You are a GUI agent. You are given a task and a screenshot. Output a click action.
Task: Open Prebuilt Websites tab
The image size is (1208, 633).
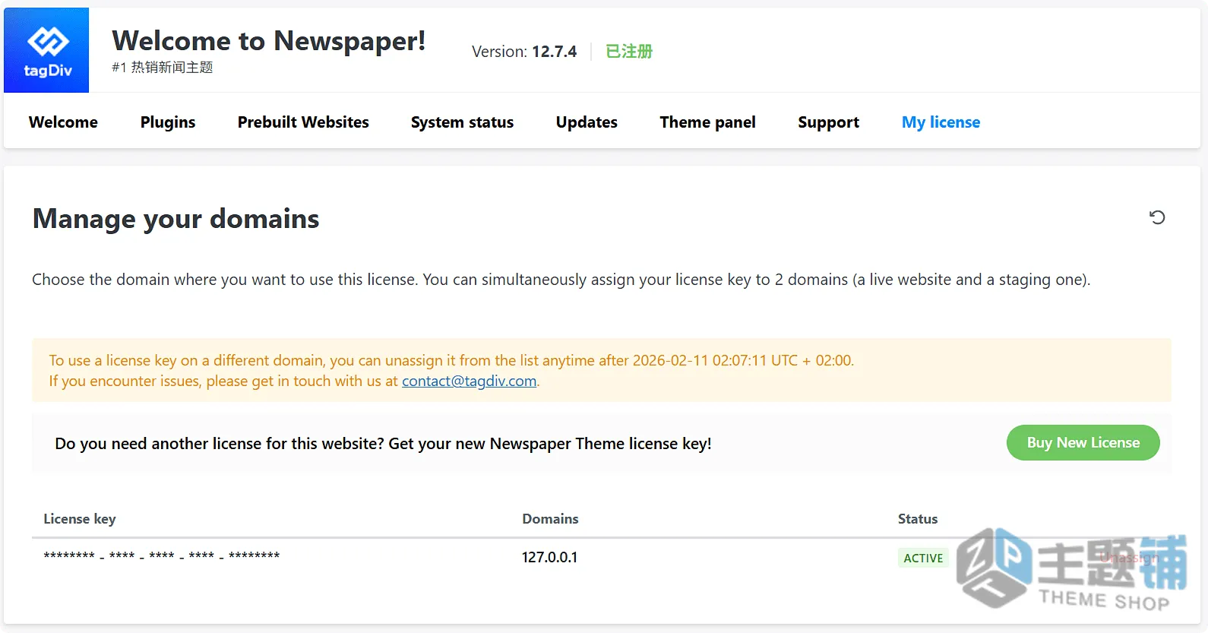click(x=303, y=122)
